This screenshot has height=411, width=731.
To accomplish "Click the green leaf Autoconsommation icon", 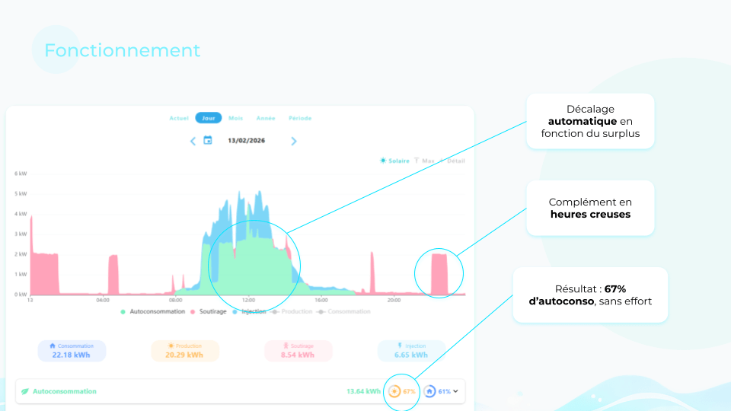I will click(25, 391).
